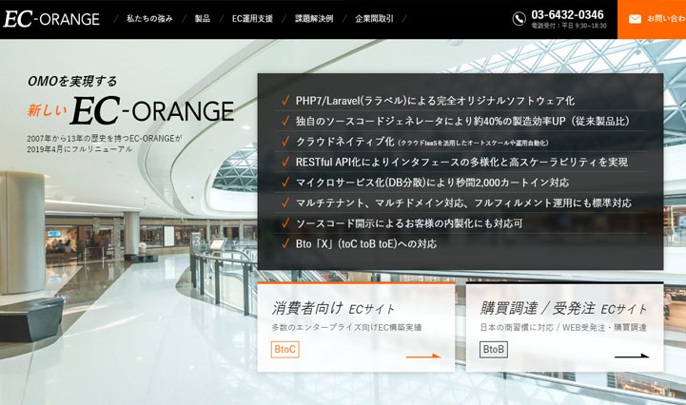This screenshot has width=686, height=405.
Task: Click text PHP7/Laravel(ララベル)による完全オリジナルソフトウェア化
Action: 435,101
